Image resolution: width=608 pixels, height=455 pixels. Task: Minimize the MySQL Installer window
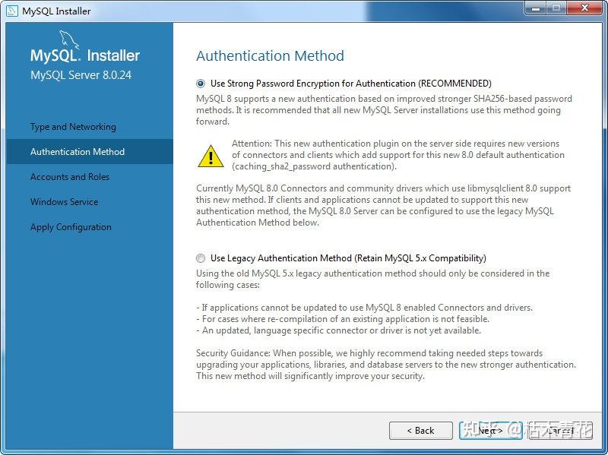[536, 8]
